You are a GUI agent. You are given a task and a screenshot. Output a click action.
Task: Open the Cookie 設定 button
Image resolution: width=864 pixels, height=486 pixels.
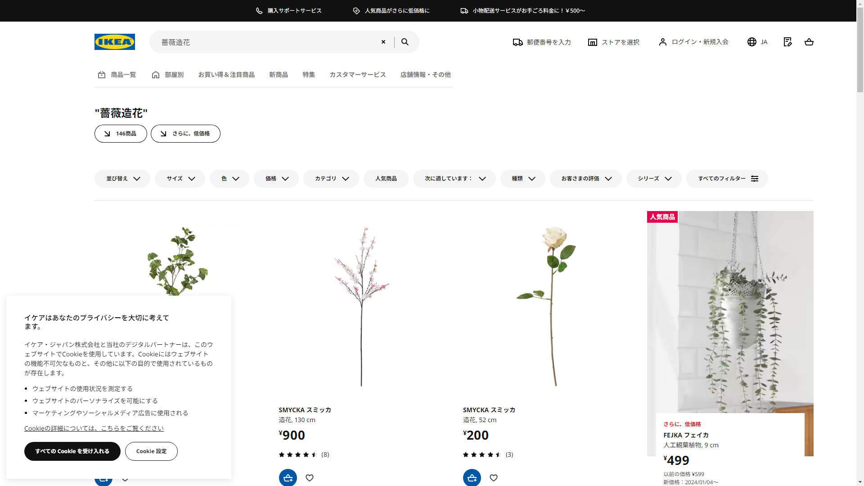(151, 451)
